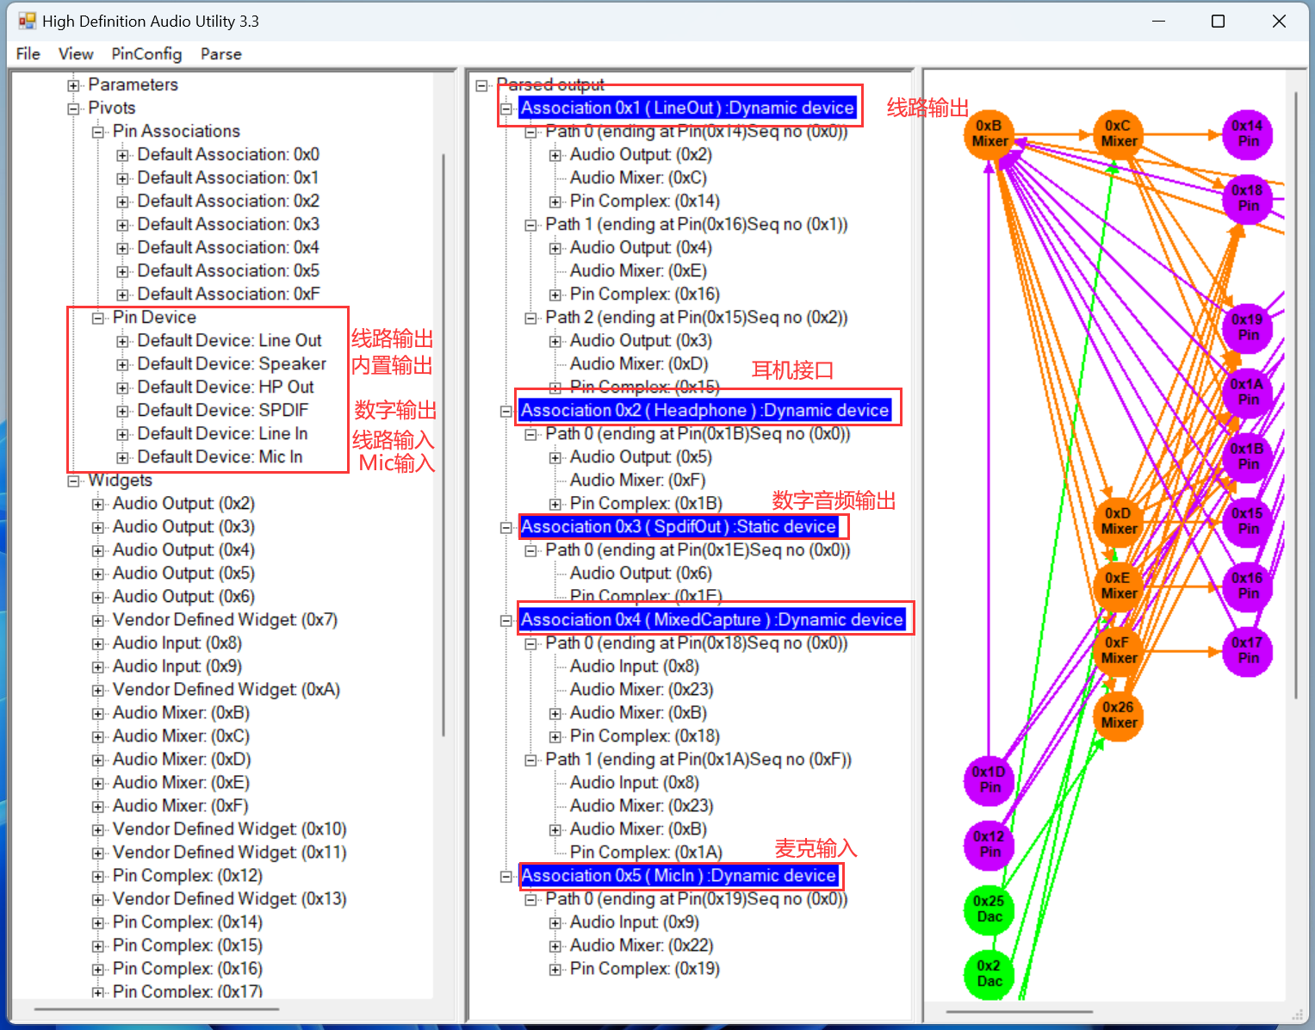The width and height of the screenshot is (1315, 1030).
Task: Collapse Association 0x2 Headphone node
Action: tap(506, 411)
